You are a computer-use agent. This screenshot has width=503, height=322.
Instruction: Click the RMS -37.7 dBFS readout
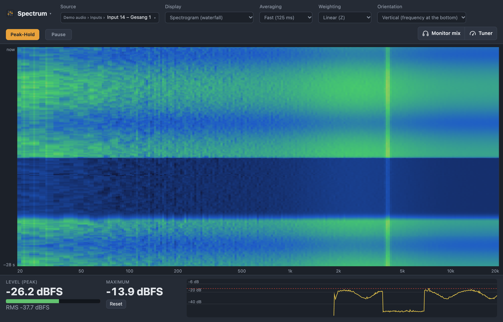tap(28, 308)
